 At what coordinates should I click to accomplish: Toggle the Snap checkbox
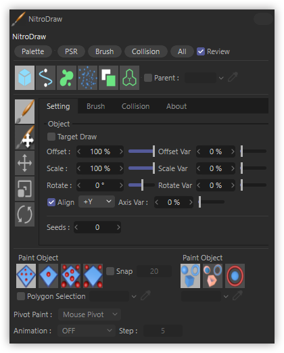[110, 271]
